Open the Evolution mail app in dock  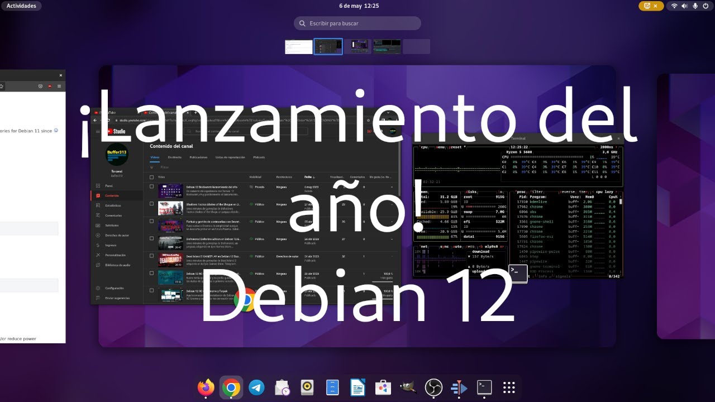[x=282, y=387]
